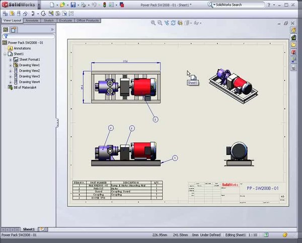302x243 pixels.
Task: Expand Drawing View3 node
Action: pos(11,76)
